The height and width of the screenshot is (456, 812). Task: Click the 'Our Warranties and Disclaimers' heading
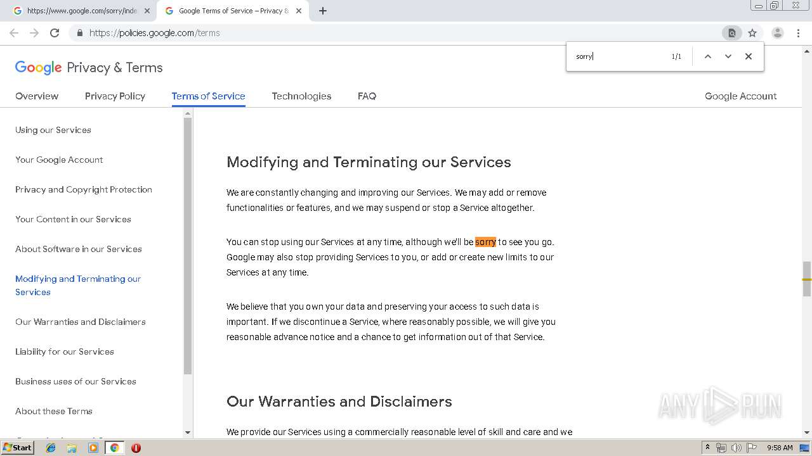pyautogui.click(x=339, y=402)
